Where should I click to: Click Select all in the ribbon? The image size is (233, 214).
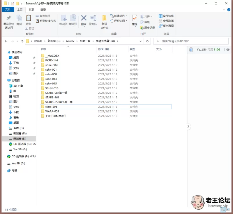coord(166,16)
